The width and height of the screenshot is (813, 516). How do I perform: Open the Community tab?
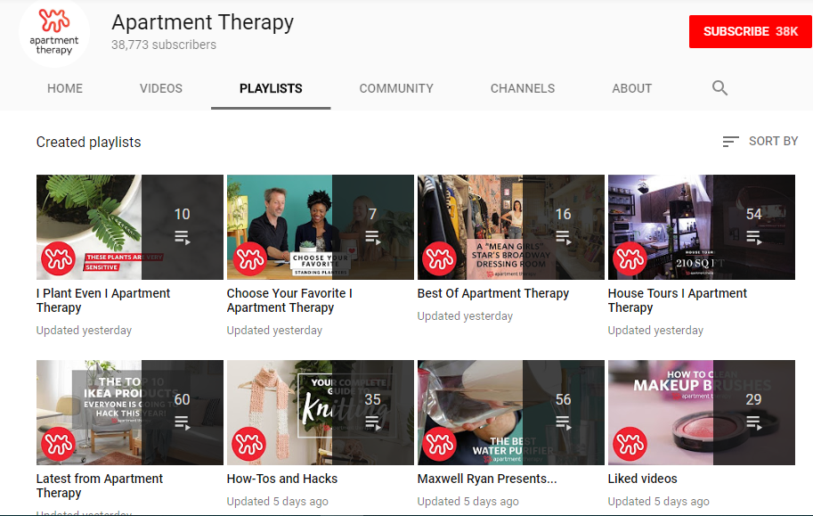[396, 88]
